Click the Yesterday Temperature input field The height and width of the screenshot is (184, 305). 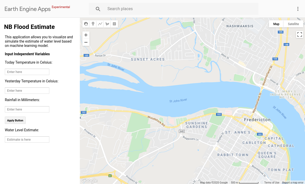coord(27,90)
